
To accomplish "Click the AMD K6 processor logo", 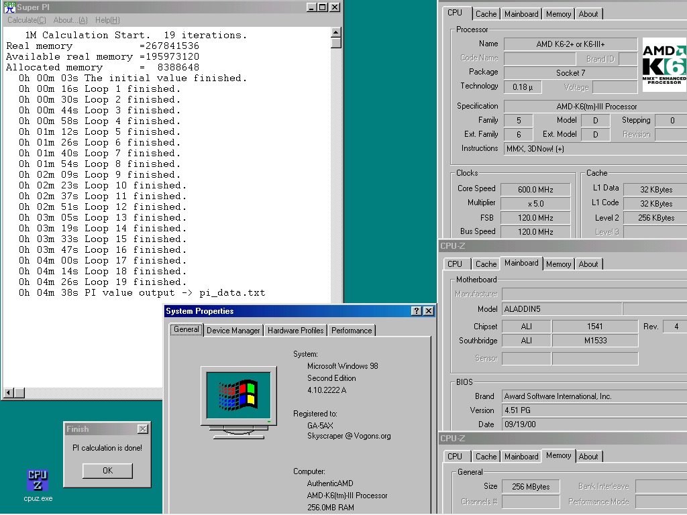I will coord(664,64).
